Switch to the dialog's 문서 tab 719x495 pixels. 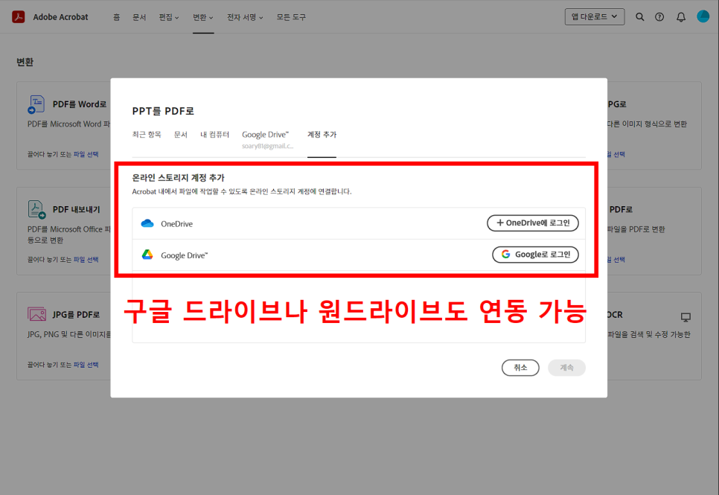click(x=181, y=135)
